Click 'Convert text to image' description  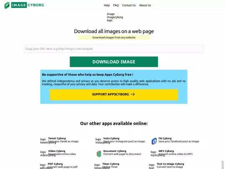(170, 167)
